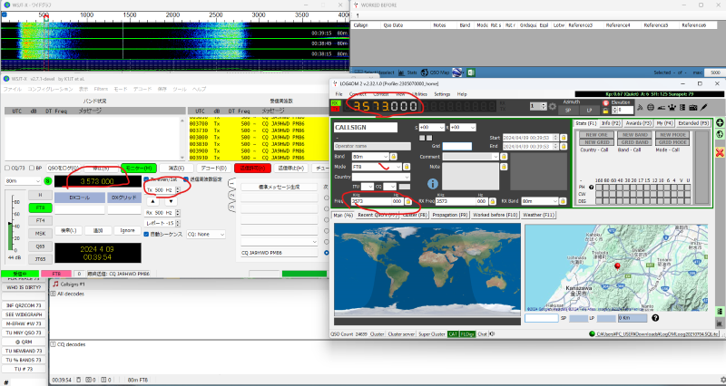Image resolution: width=726 pixels, height=386 pixels.
Task: Click the Excel export icon in Worked Before
Action: 471,72
